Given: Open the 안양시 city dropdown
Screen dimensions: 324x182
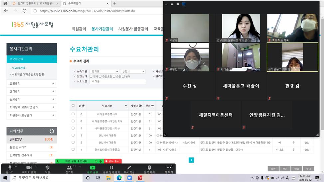Looking at the screenshot, I should point(132,71).
